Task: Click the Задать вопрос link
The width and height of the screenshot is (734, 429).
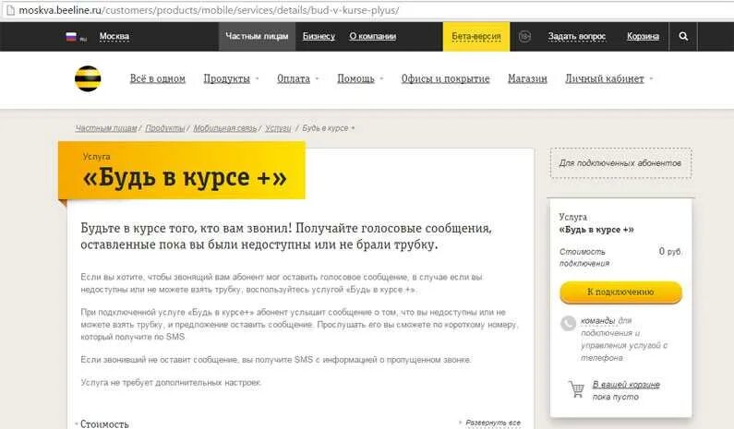Action: 577,37
